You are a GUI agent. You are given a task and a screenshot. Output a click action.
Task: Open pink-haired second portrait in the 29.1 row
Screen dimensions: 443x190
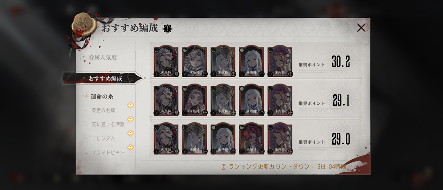click(195, 100)
